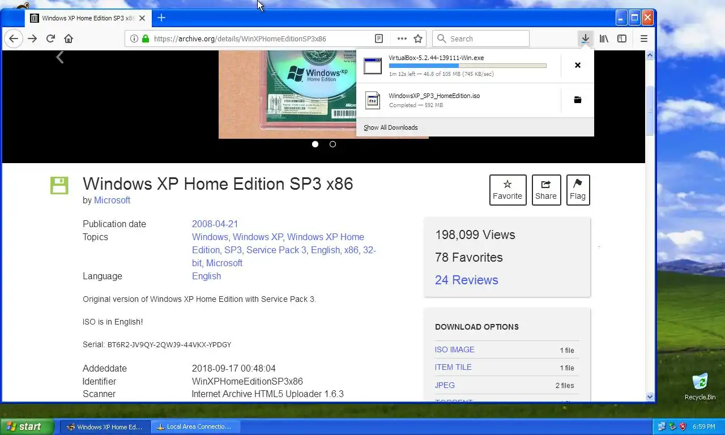Screen dimensions: 725x435
Task: Click the VirtualBox exe file icon
Action: tap(373, 66)
